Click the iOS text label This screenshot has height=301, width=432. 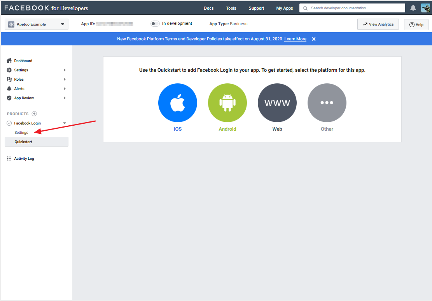[x=178, y=129]
